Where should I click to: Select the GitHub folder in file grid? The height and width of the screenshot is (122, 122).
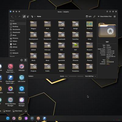34,46
